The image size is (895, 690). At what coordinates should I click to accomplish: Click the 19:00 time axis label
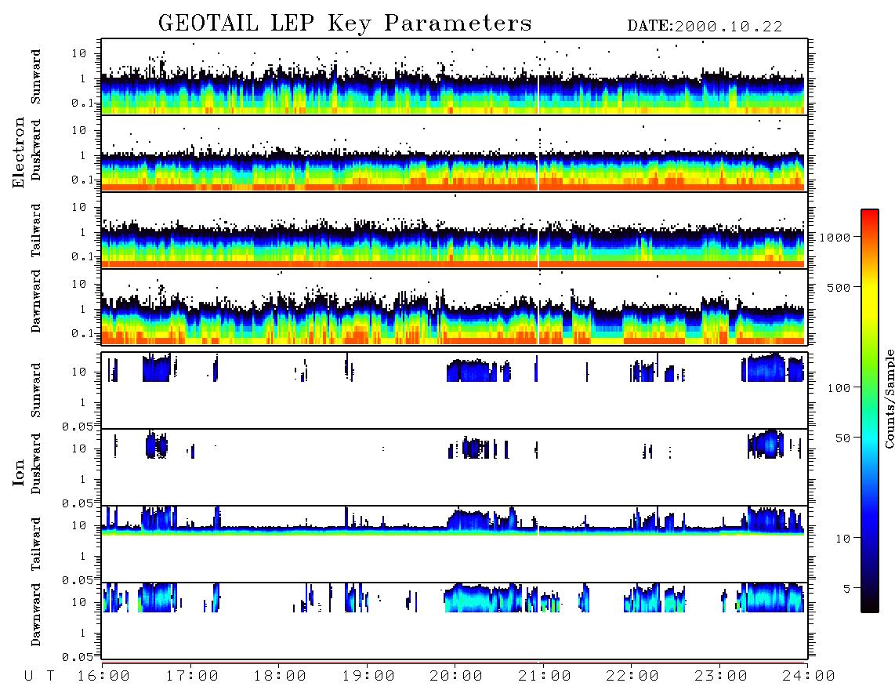[368, 676]
